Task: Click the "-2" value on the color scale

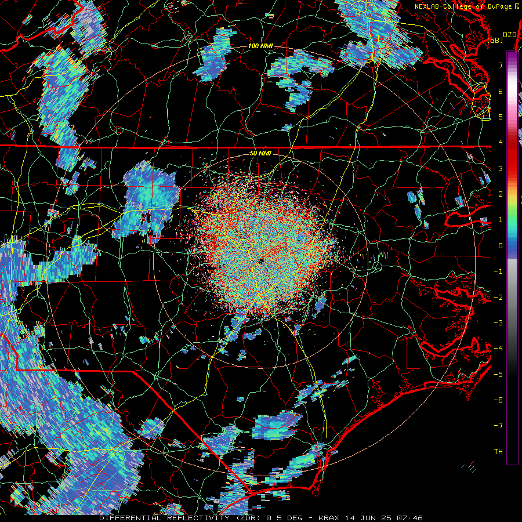Action: coord(498,297)
